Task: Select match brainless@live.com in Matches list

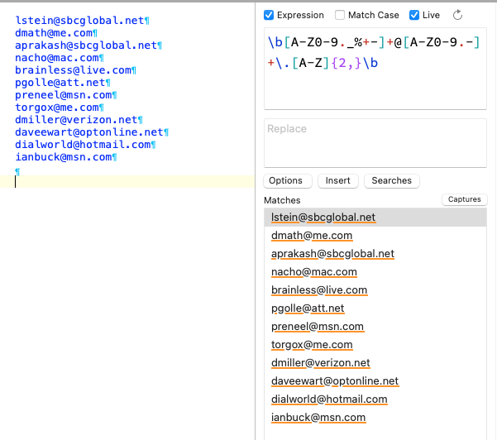Action: (x=375, y=290)
